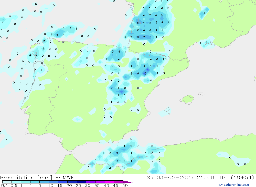256x187 pixels.
Task: Click the "8" precipitation value over France
Action: [x=138, y=23]
